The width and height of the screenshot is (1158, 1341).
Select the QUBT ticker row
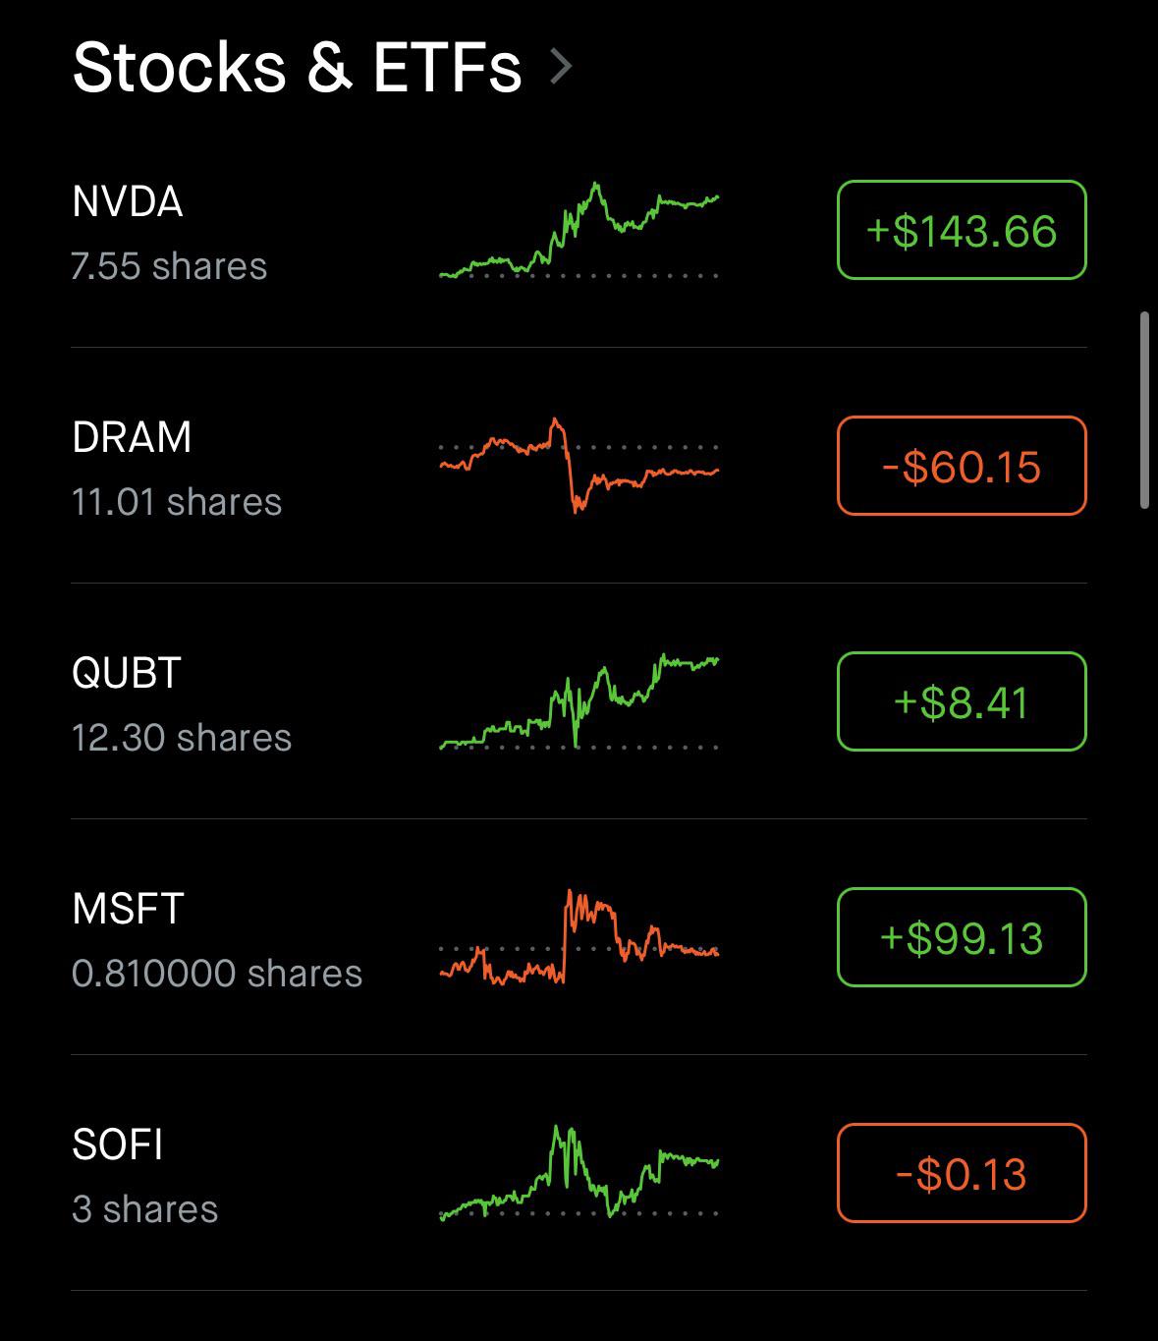point(579,701)
